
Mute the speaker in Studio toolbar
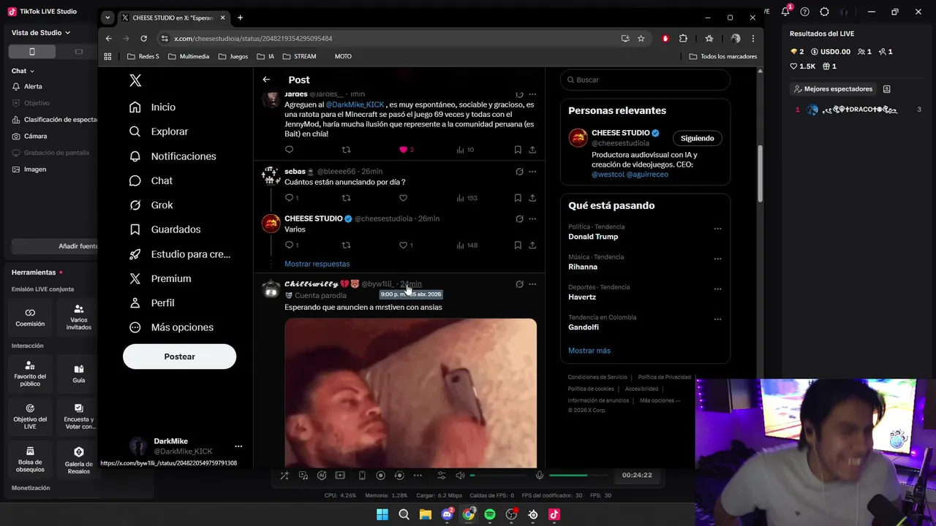[460, 476]
